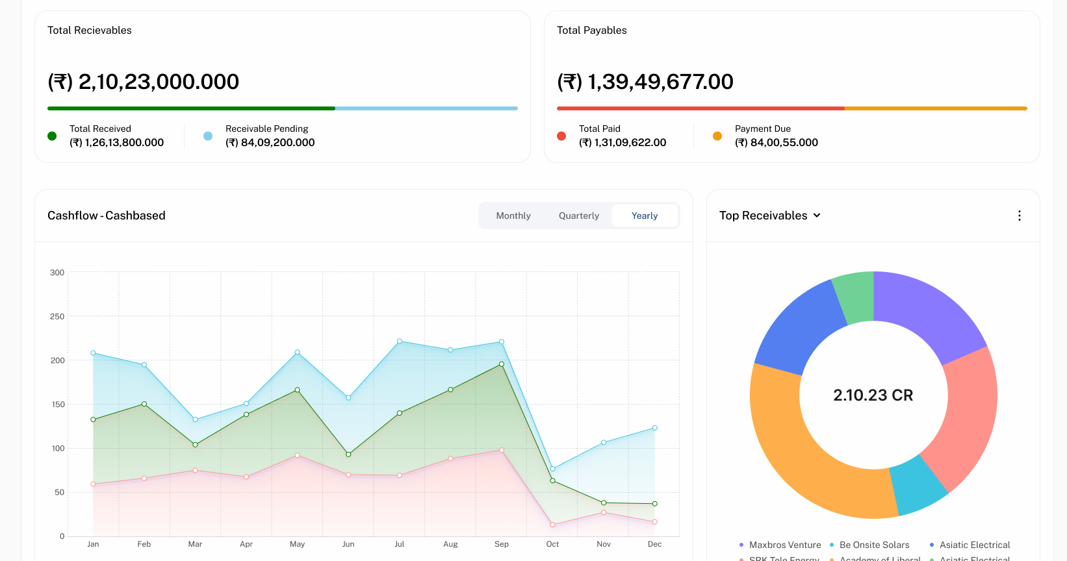Toggle Maxbros Venture legend item
This screenshot has width=1067, height=561.
click(780, 545)
